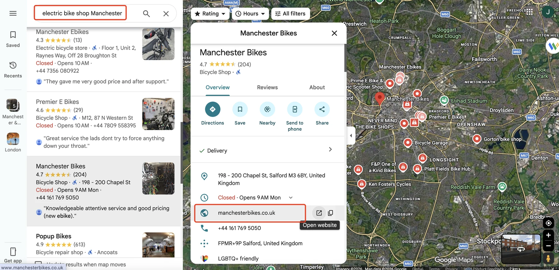Open the Google account avatar menu
Image resolution: width=559 pixels, height=270 pixels.
point(548,12)
